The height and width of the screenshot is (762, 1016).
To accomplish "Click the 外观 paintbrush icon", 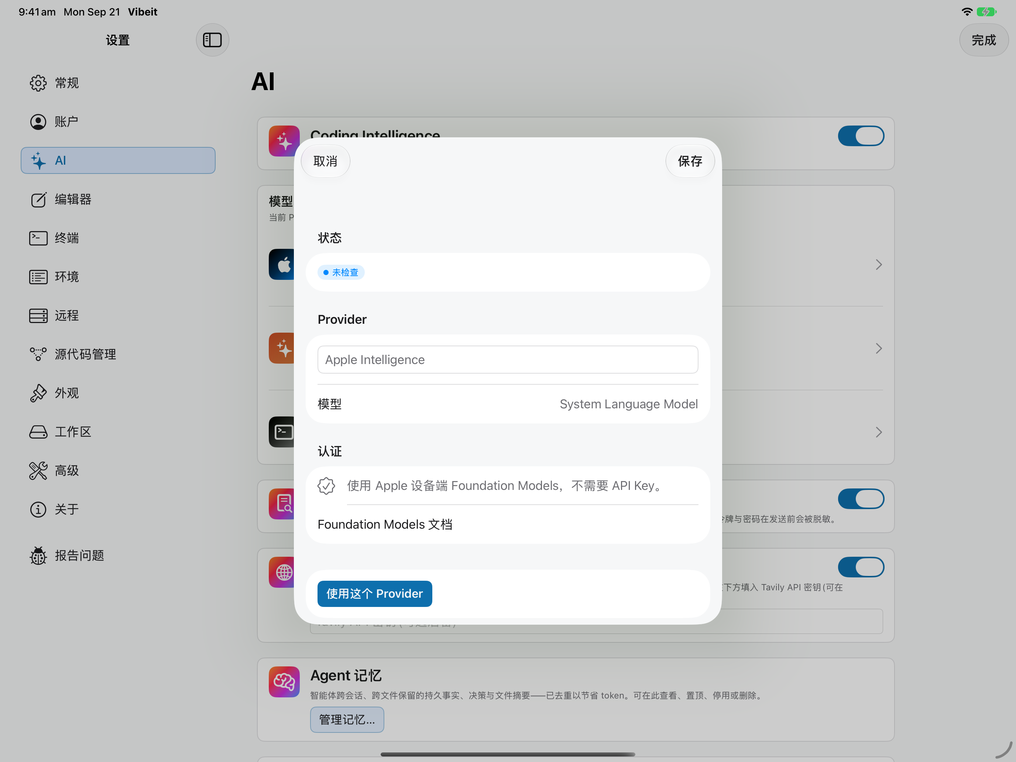I will tap(38, 393).
